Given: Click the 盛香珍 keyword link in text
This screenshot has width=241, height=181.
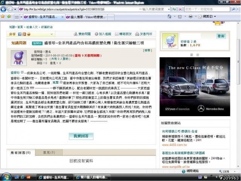Looking at the screenshot, I should (15, 72).
